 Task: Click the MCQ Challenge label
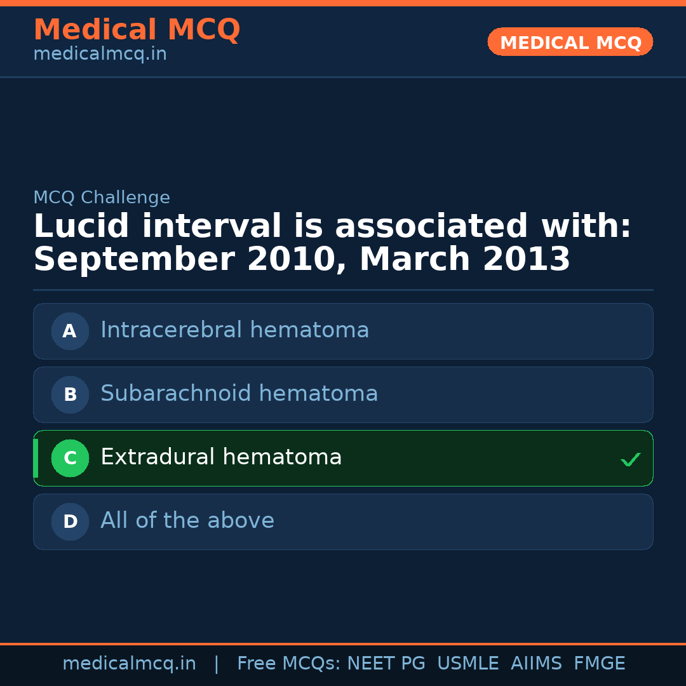click(x=102, y=198)
